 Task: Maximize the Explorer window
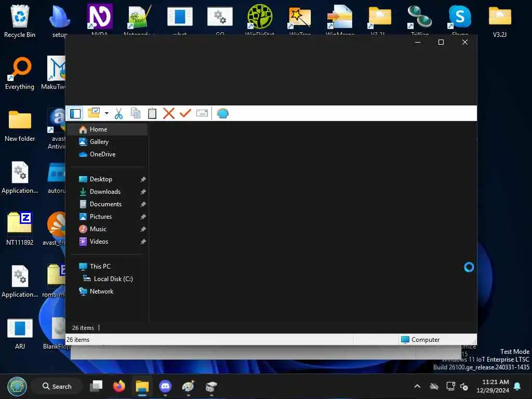441,42
